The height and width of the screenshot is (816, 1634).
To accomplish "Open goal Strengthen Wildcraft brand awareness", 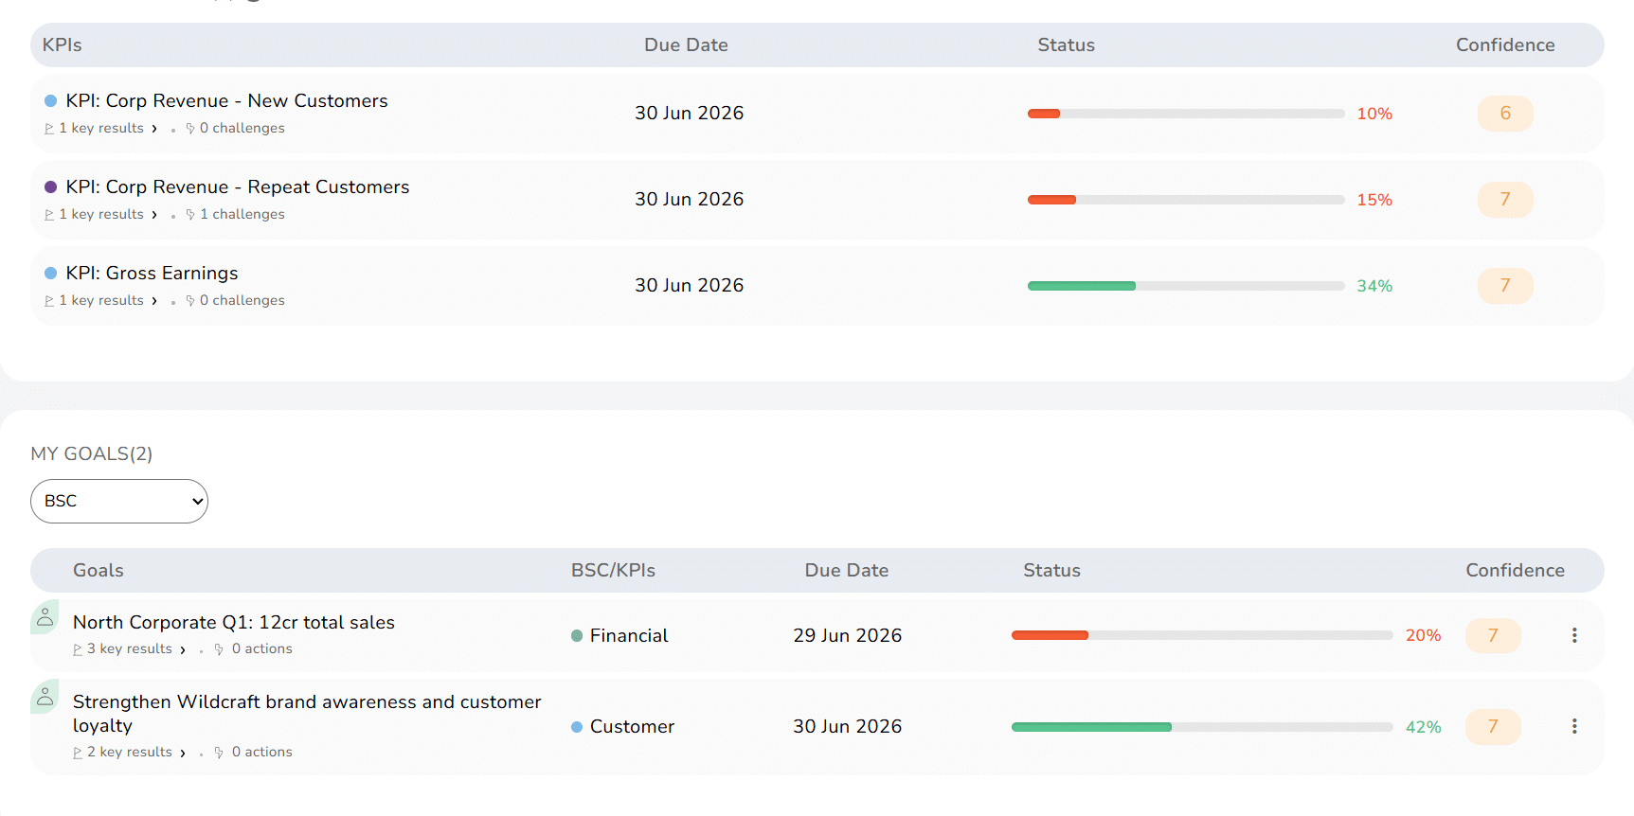I will pyautogui.click(x=307, y=714).
